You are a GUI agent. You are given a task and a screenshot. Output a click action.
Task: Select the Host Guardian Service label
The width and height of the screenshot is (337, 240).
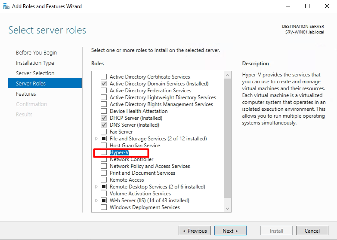[135, 146]
